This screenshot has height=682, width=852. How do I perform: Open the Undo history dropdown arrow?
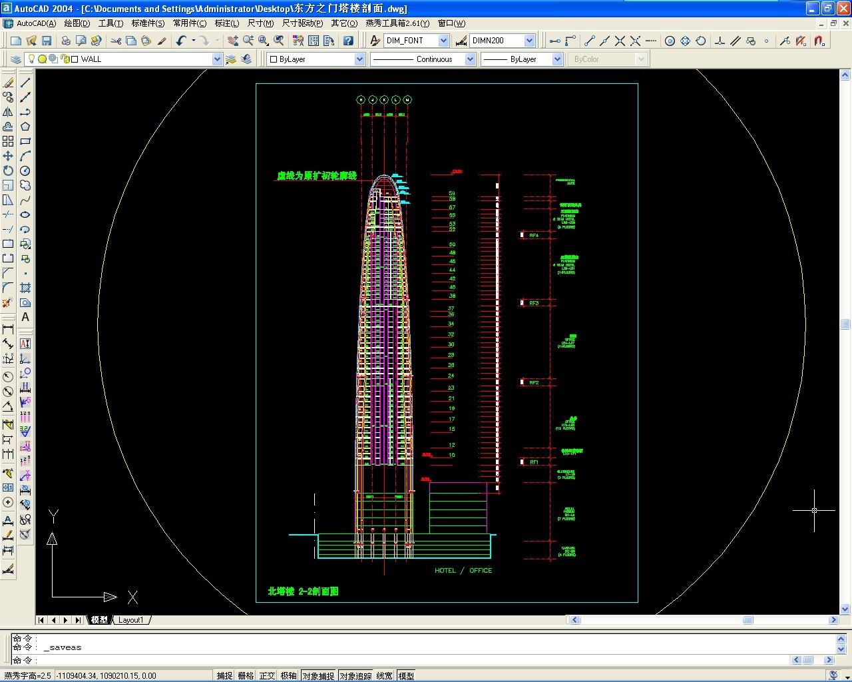[x=193, y=41]
